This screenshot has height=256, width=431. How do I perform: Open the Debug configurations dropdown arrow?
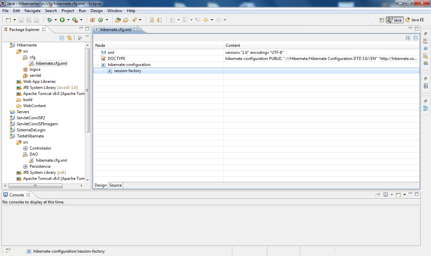click(56, 20)
